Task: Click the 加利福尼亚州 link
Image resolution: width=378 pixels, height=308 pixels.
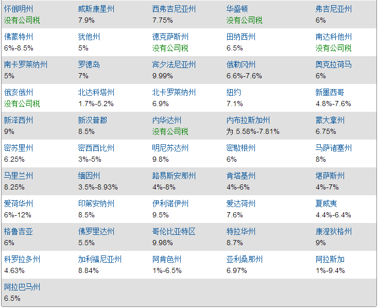Action: click(x=100, y=259)
